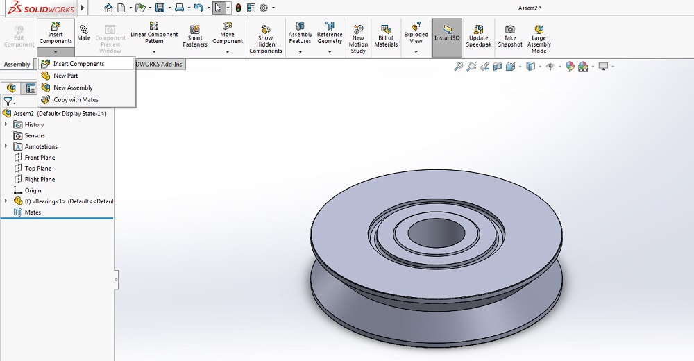
Task: Click Zoom to Fit magnifier icon
Action: (459, 67)
